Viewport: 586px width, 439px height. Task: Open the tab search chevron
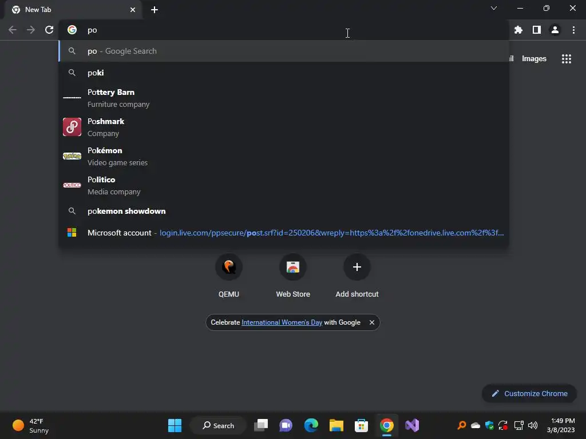[494, 8]
